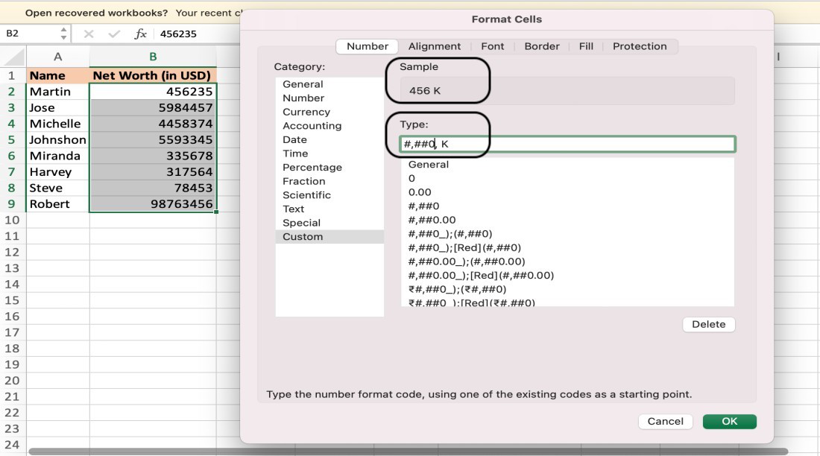The height and width of the screenshot is (456, 820).
Task: Go to the Border tab
Action: coord(542,46)
